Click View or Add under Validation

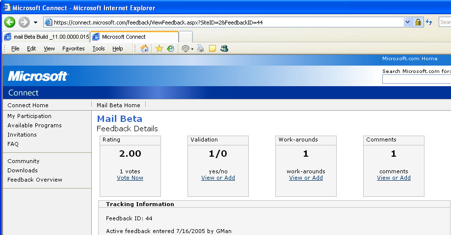point(218,178)
